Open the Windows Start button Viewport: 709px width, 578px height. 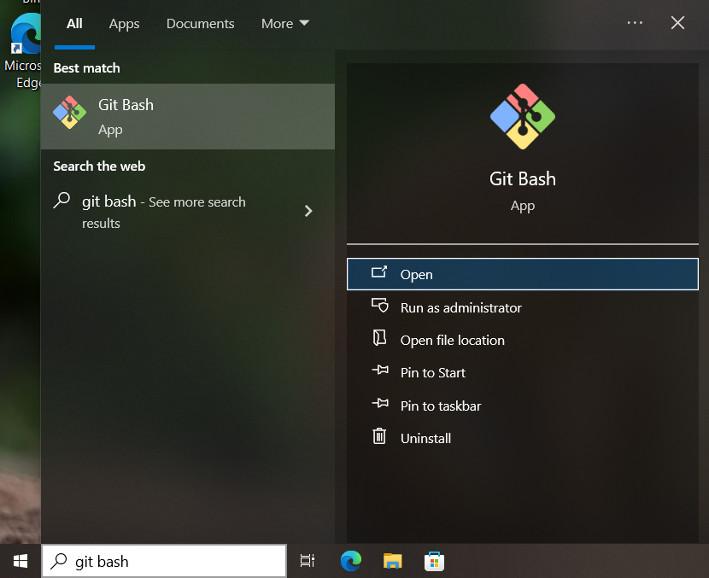[21, 561]
